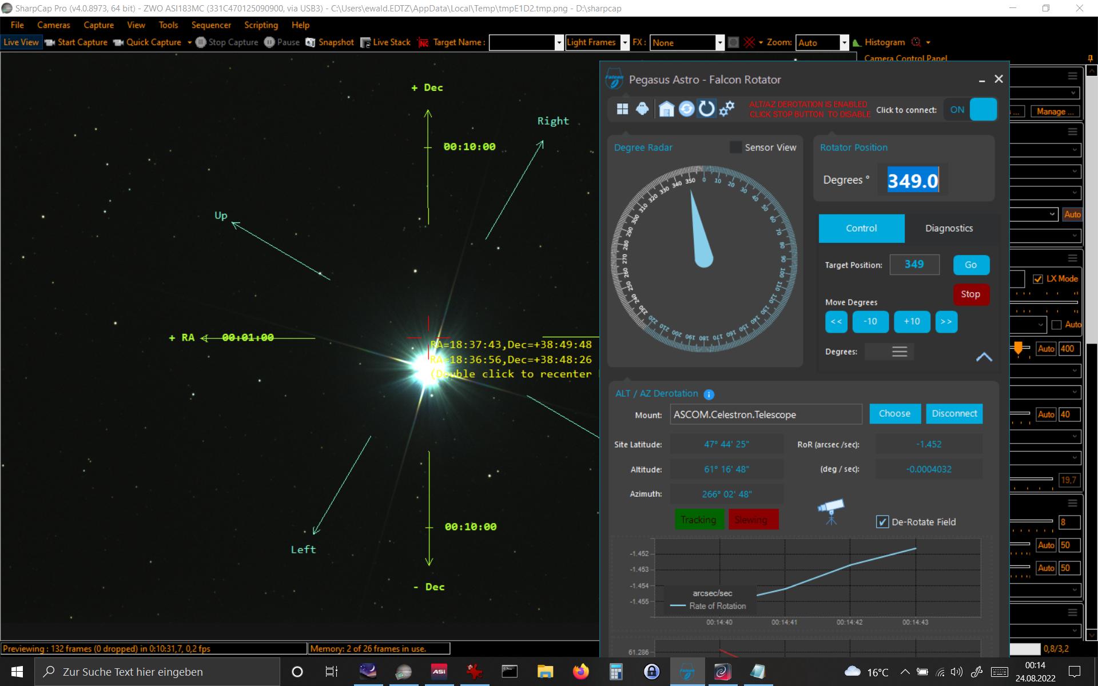Viewport: 1098px width, 686px height.
Task: Open the File menu
Action: tap(17, 25)
